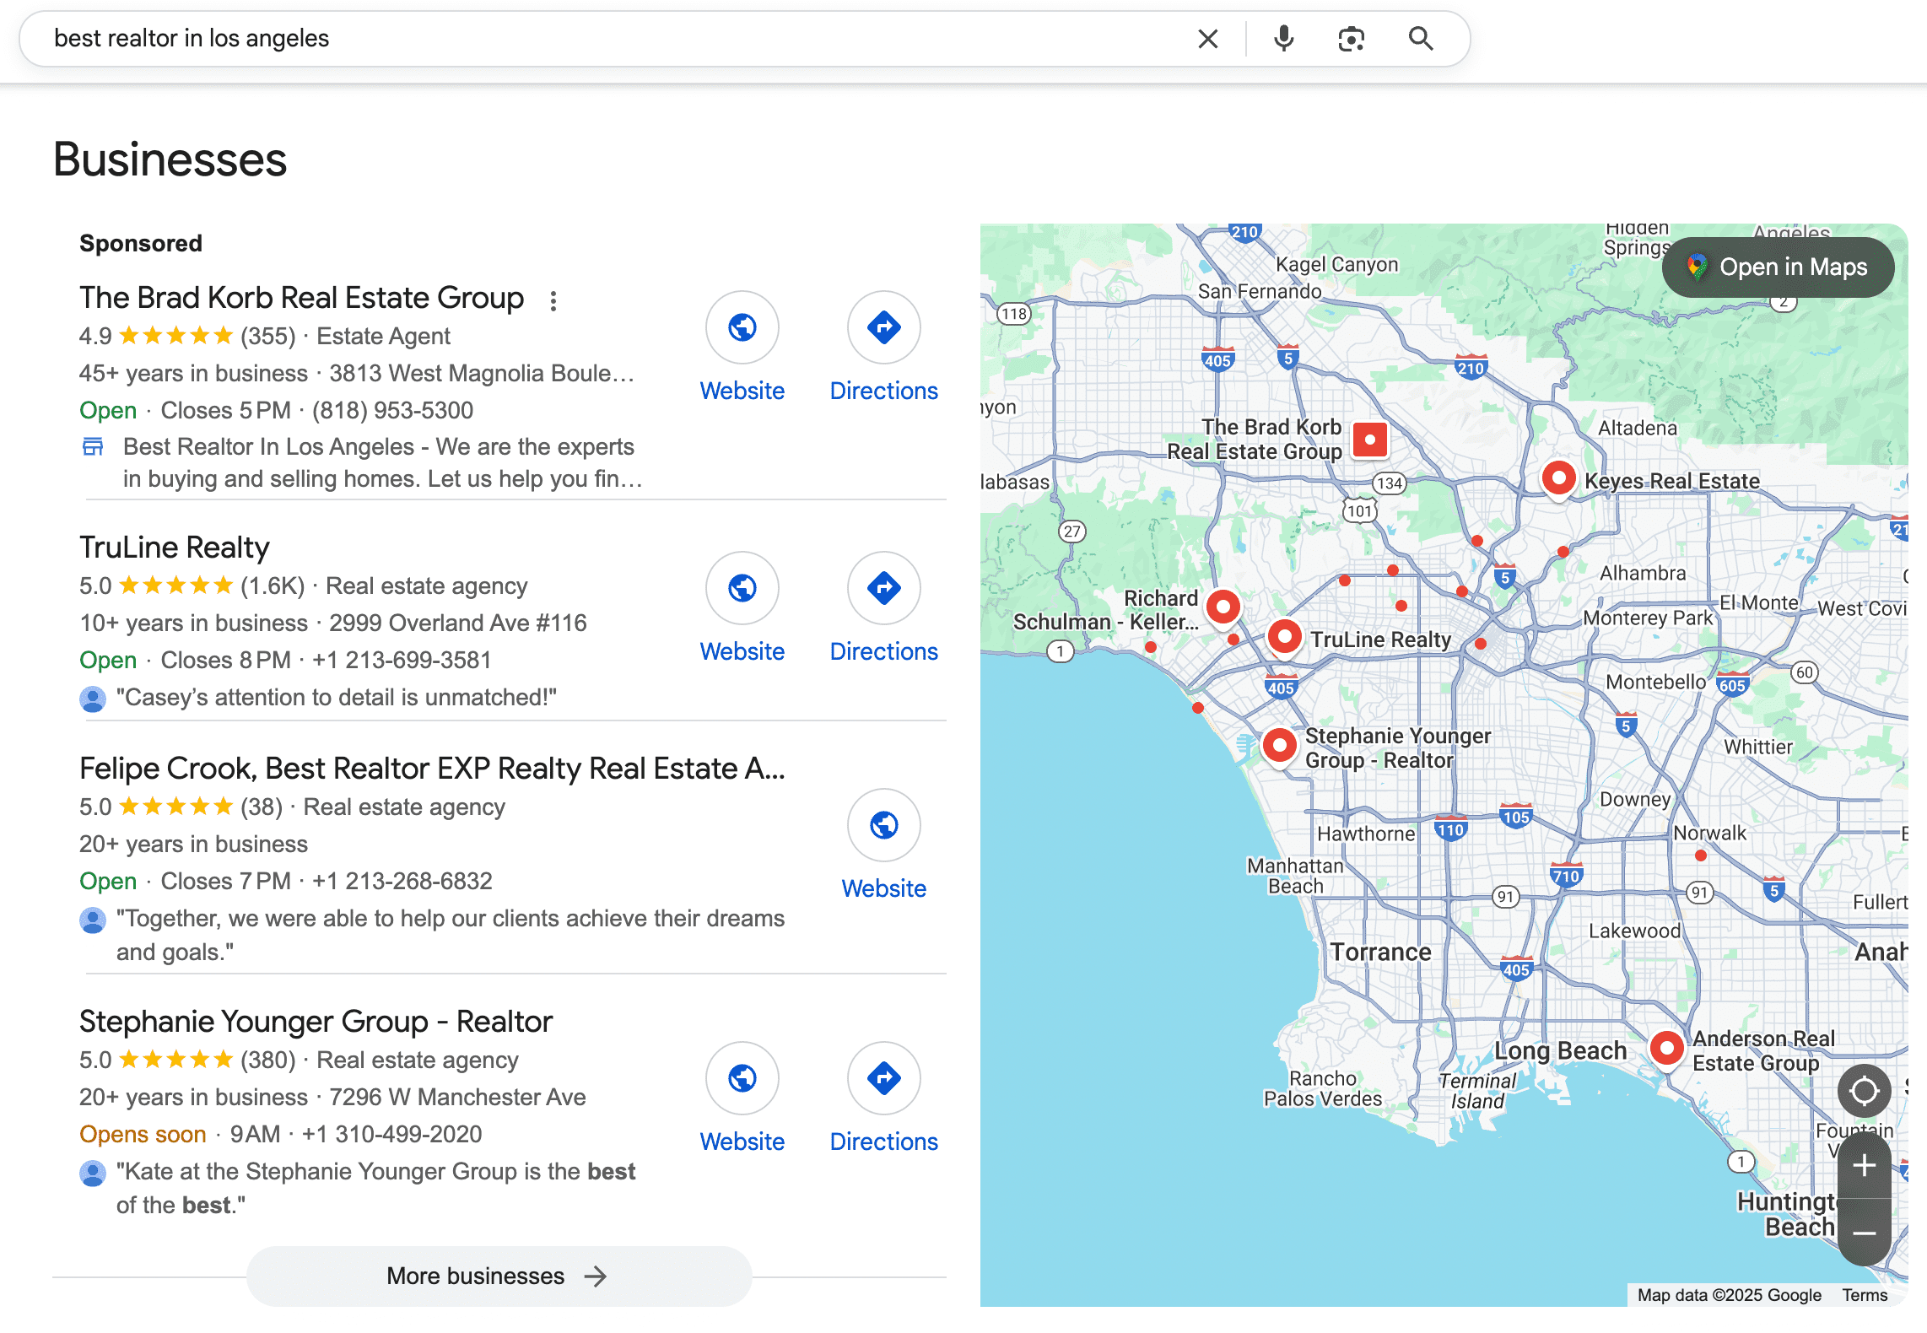Open search by image camera icon
The height and width of the screenshot is (1333, 1927).
click(x=1351, y=39)
